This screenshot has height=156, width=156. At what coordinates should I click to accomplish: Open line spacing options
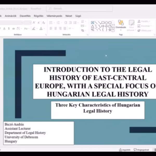76,23
